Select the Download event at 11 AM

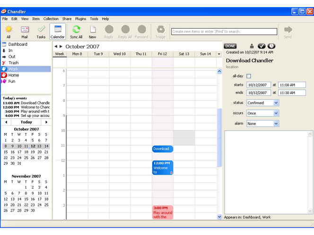[163, 149]
